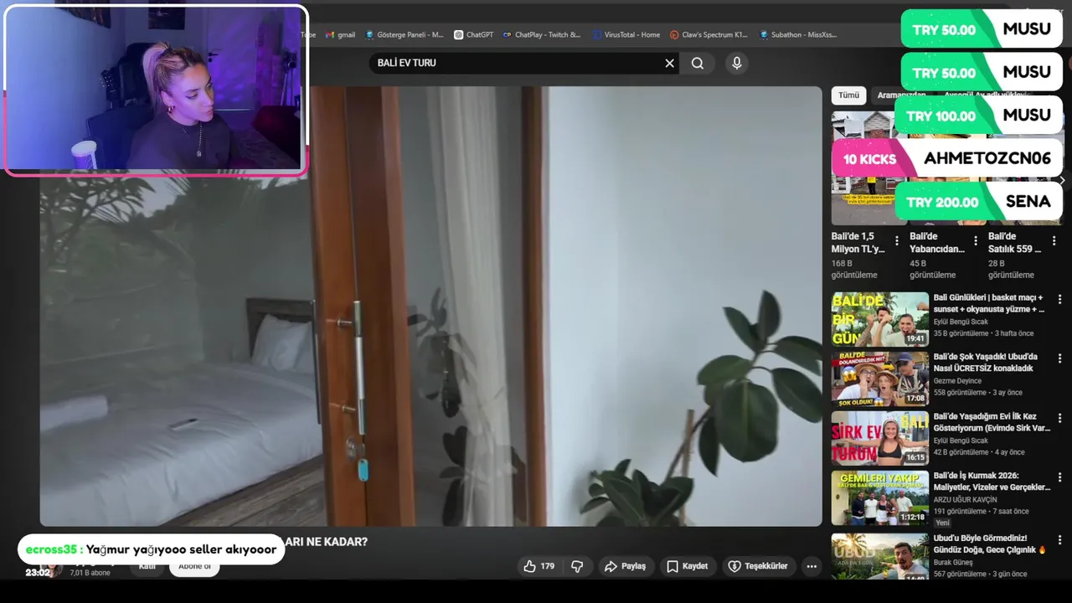The height and width of the screenshot is (603, 1072).
Task: Open the Eylül Bengü Sıcak channel under Bali Günlükleri
Action: tap(961, 322)
